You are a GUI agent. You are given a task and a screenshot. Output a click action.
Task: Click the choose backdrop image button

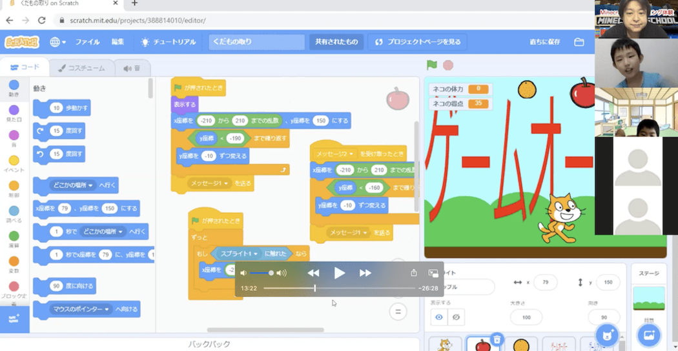648,335
